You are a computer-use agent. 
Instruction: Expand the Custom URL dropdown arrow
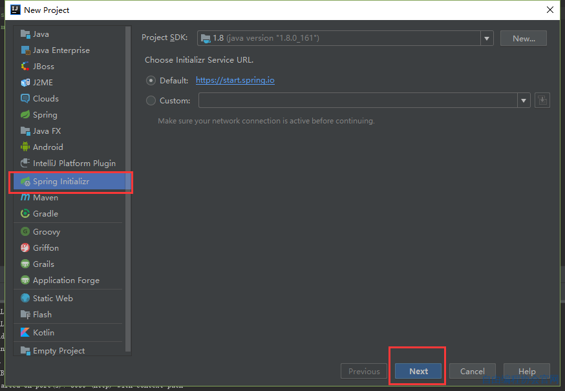pyautogui.click(x=524, y=101)
